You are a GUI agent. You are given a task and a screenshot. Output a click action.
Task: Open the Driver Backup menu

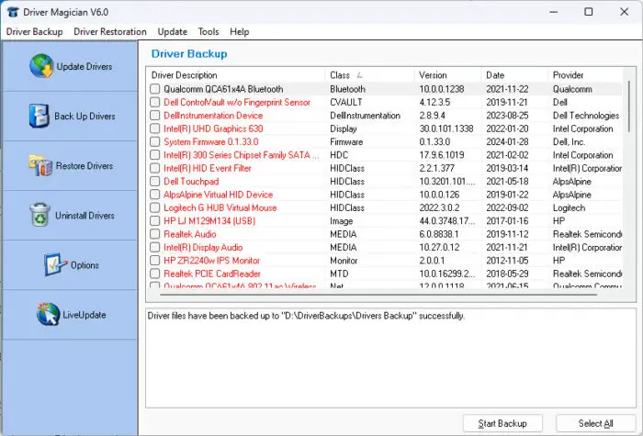click(35, 31)
